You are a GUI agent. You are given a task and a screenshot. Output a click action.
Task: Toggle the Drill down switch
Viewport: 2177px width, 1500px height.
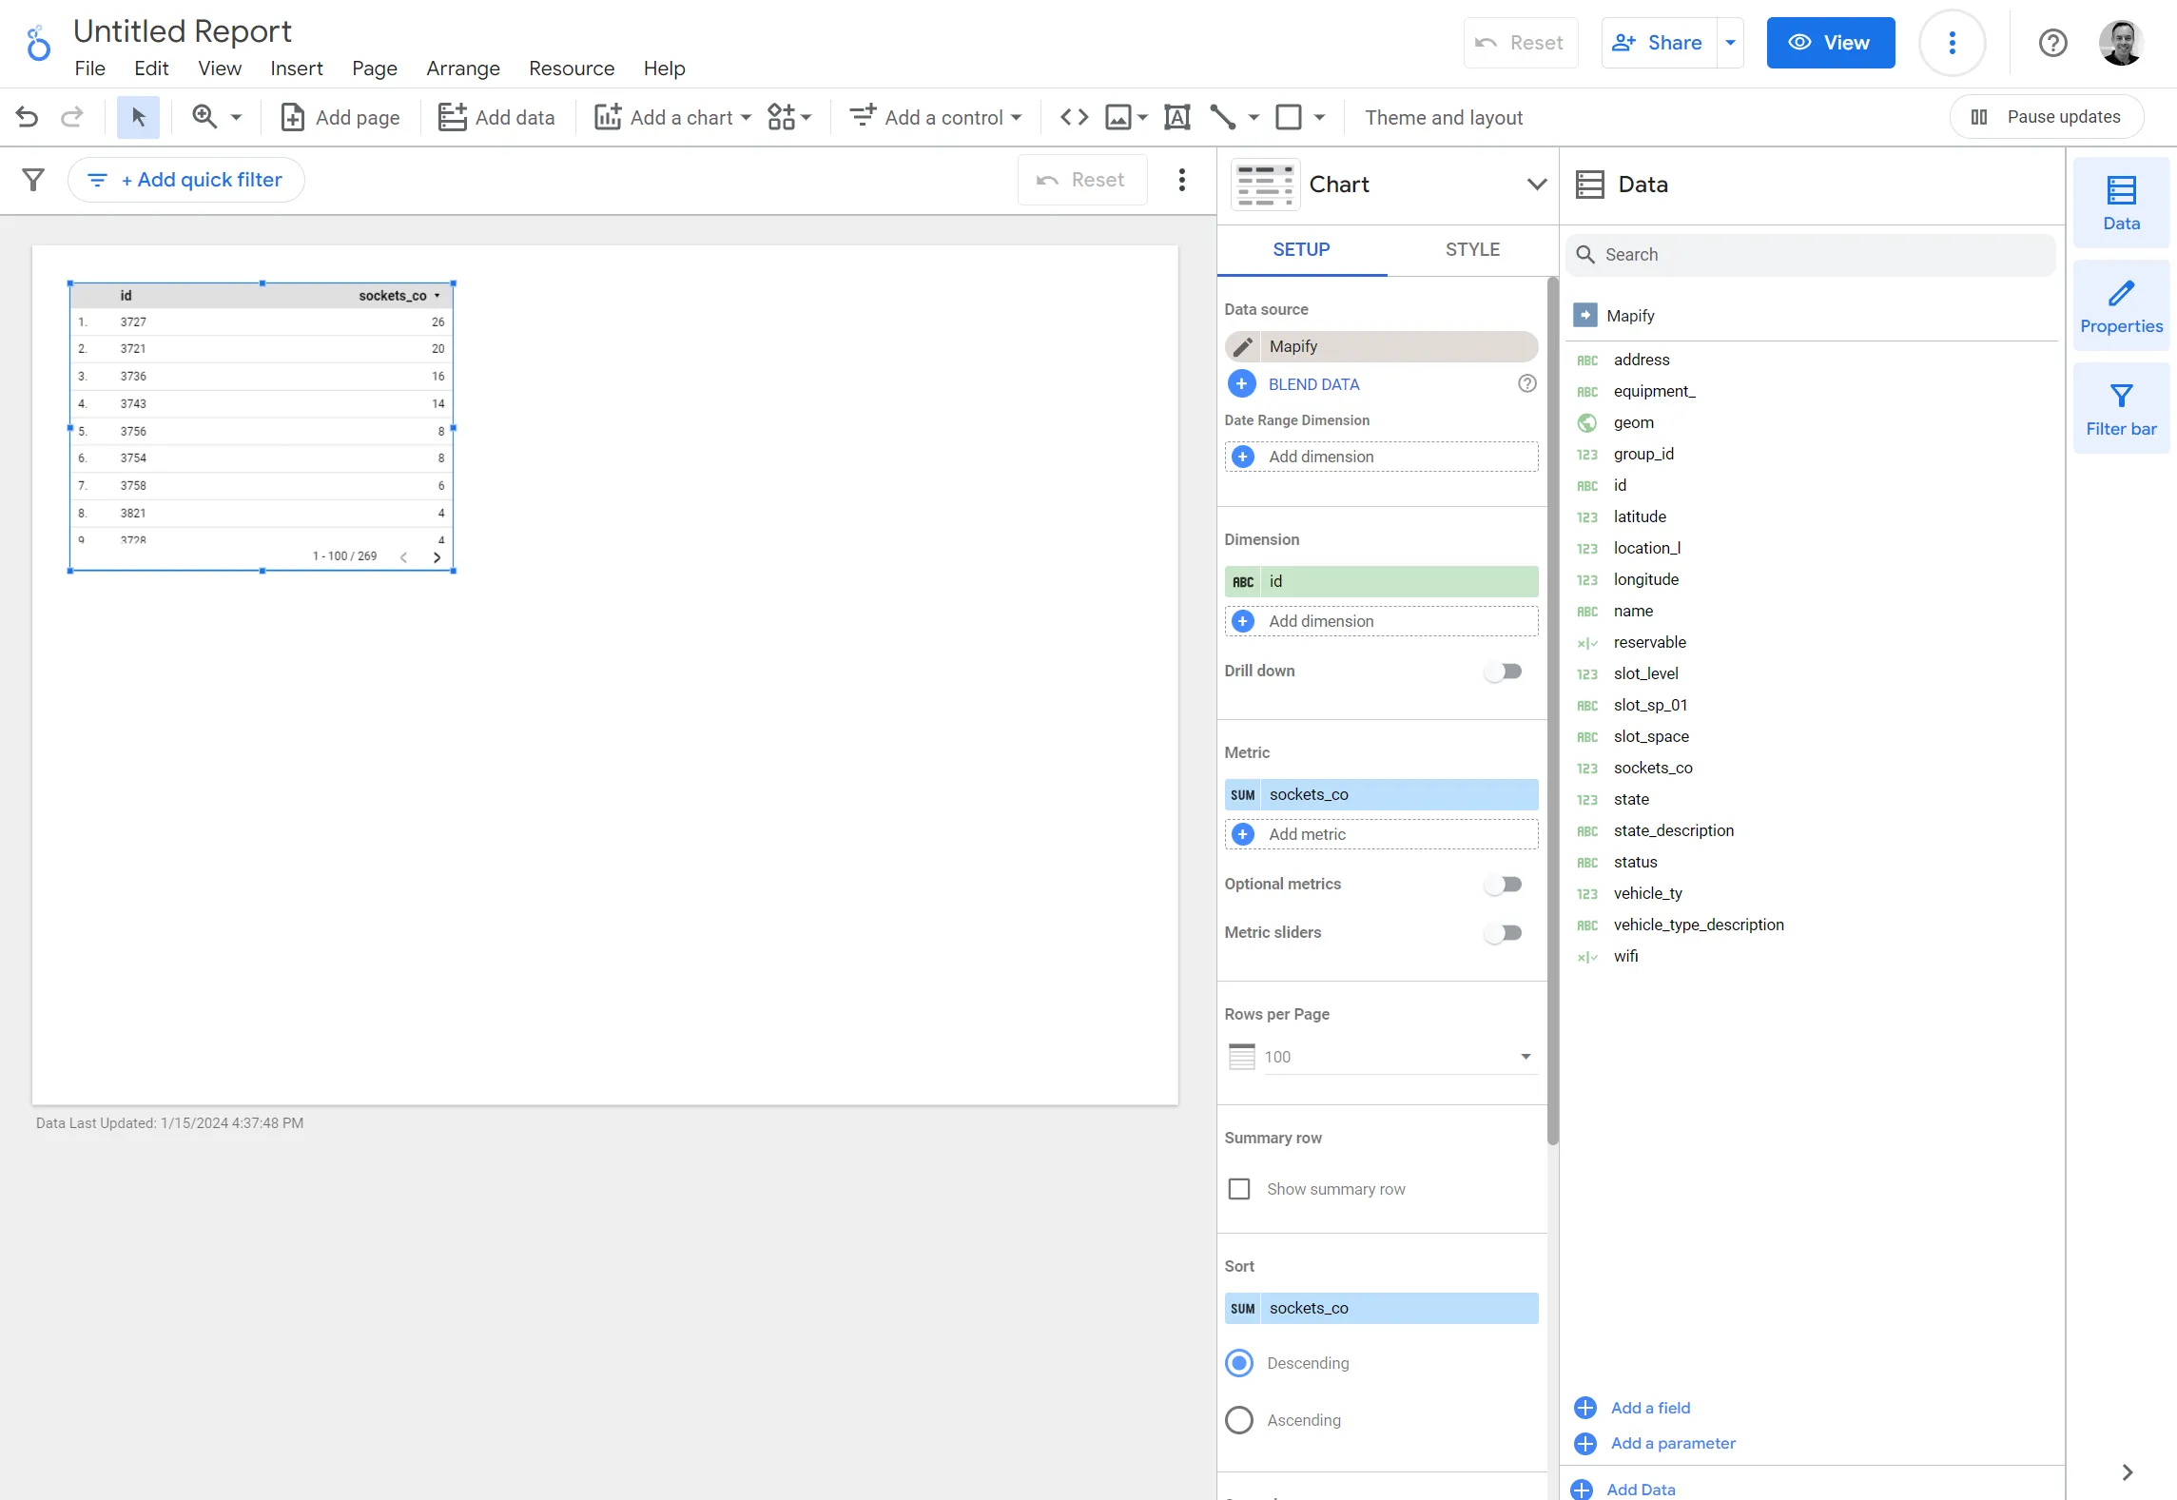click(x=1504, y=672)
